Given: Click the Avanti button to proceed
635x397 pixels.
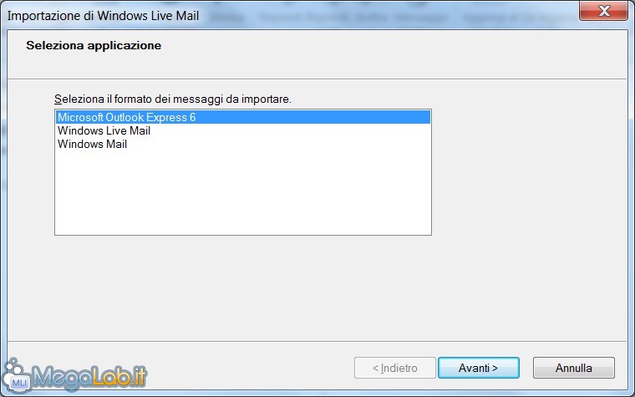Looking at the screenshot, I should 478,368.
